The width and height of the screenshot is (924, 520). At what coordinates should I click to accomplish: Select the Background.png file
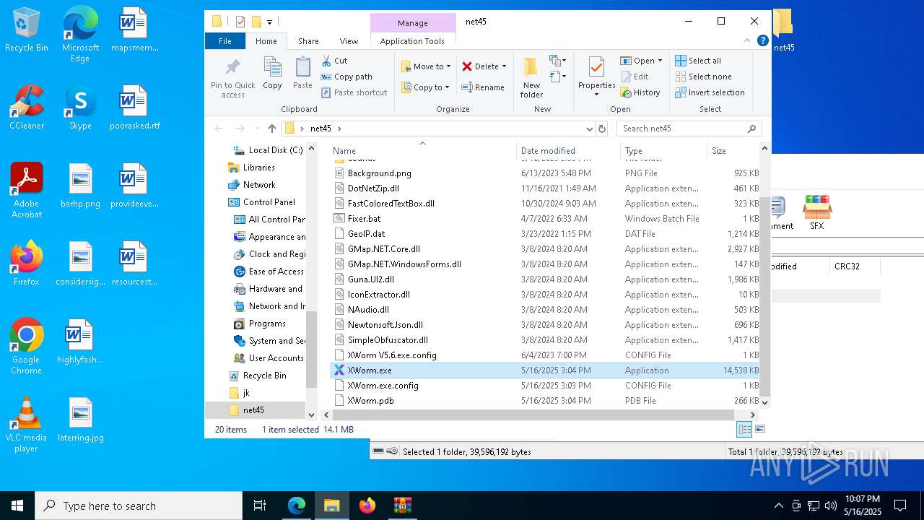point(545,173)
